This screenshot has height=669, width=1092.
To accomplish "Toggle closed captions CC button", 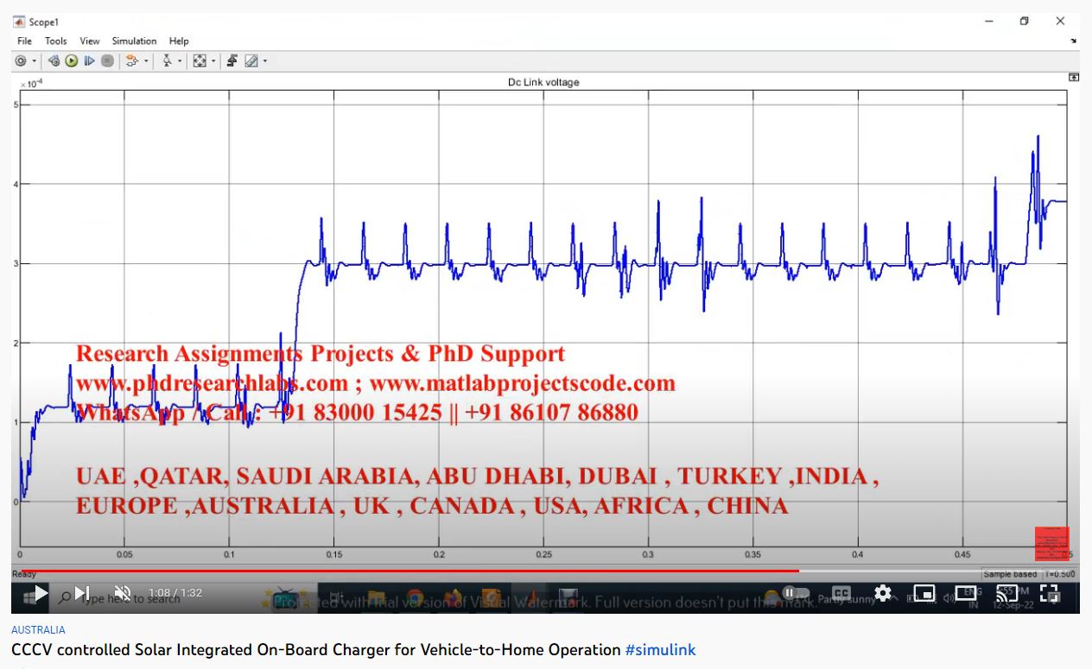I will coord(841,593).
